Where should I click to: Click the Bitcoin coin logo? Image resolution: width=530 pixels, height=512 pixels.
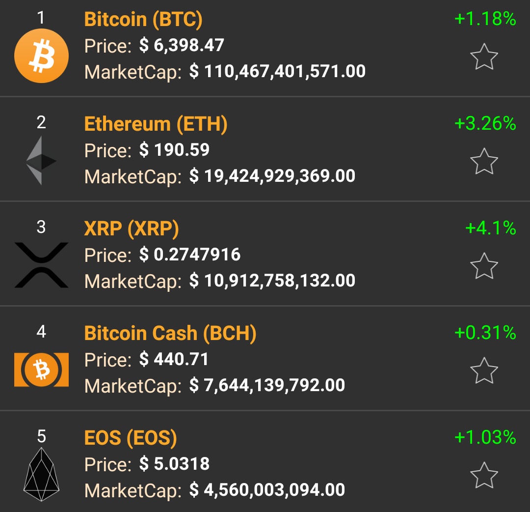click(x=41, y=56)
